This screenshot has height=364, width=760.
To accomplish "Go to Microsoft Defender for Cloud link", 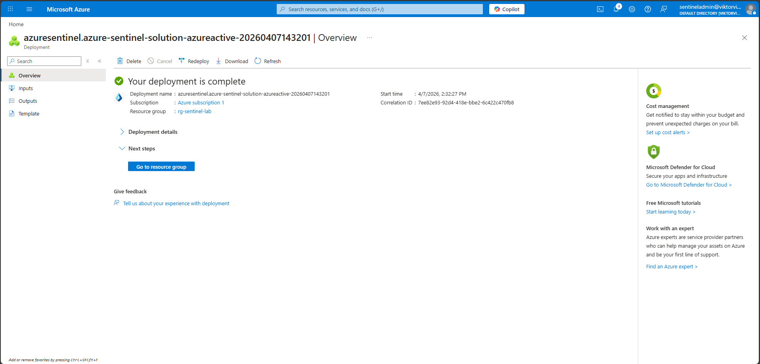I will (689, 185).
